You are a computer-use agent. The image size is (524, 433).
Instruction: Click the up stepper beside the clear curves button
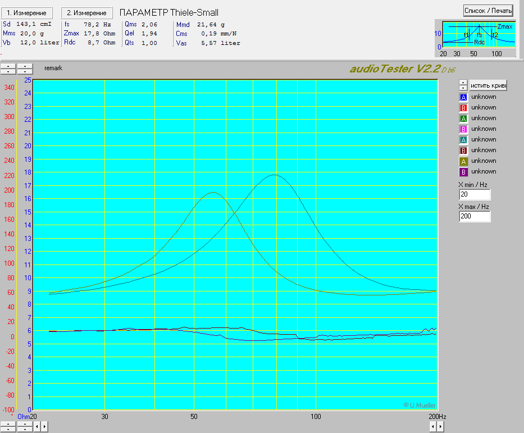(x=463, y=83)
